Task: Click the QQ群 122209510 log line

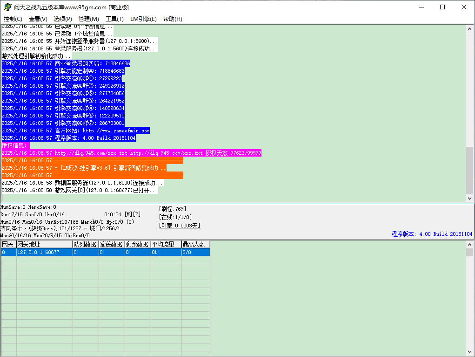Action: (x=63, y=116)
